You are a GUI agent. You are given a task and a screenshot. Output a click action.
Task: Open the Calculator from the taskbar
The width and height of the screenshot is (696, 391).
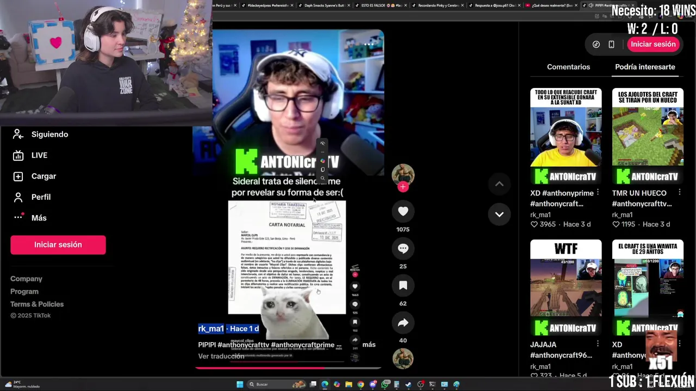tap(396, 384)
